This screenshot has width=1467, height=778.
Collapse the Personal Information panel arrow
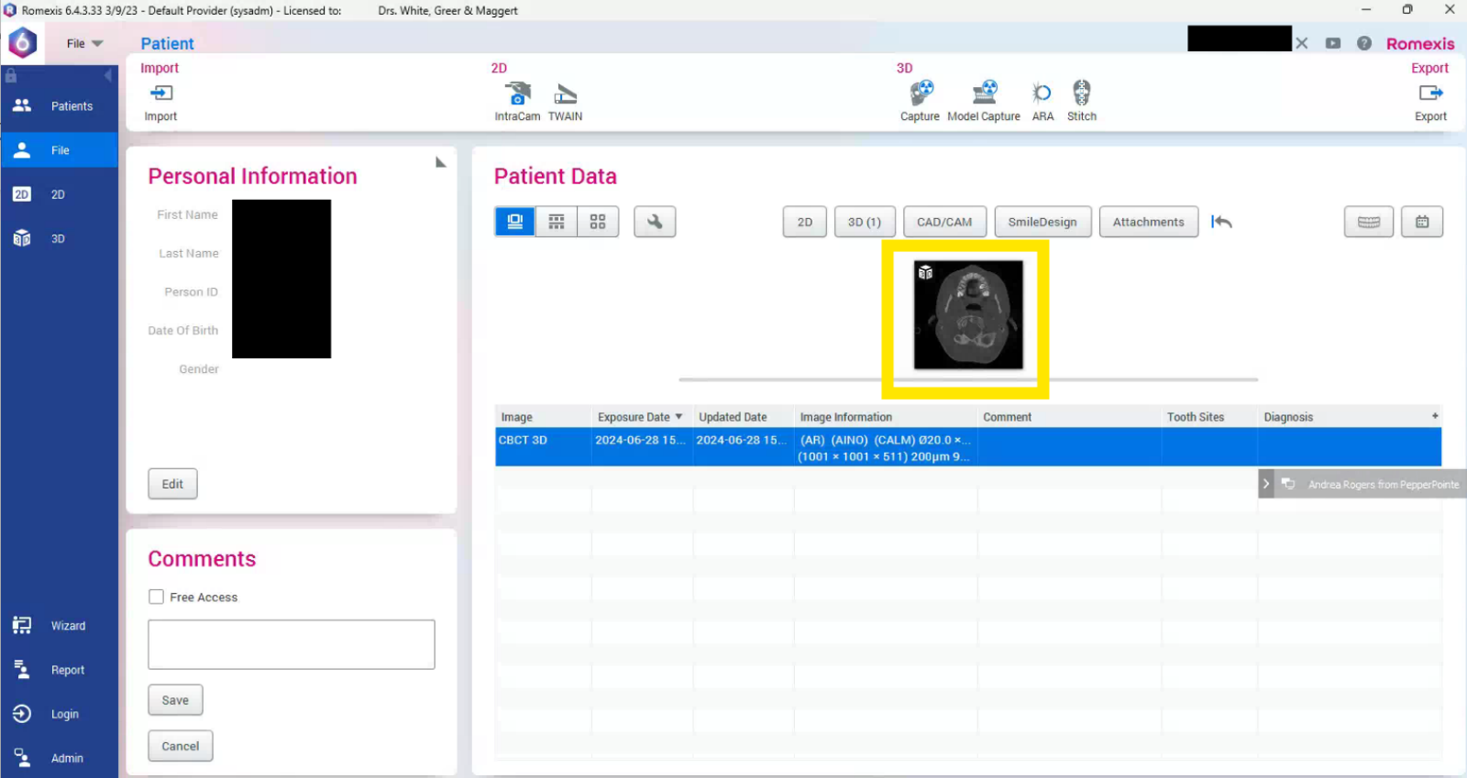click(x=441, y=162)
